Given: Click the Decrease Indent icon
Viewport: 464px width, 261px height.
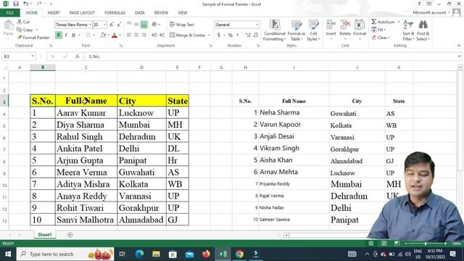Looking at the screenshot, I should [154, 35].
